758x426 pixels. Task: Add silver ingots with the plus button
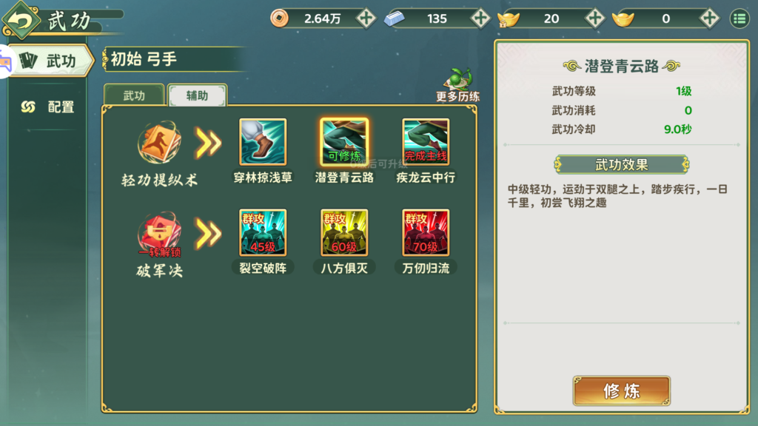click(480, 18)
